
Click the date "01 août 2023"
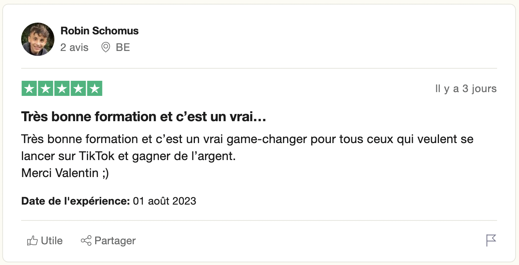(165, 201)
